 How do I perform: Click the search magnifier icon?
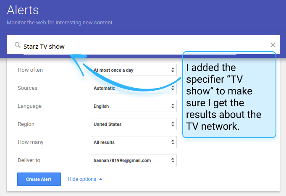[18, 45]
